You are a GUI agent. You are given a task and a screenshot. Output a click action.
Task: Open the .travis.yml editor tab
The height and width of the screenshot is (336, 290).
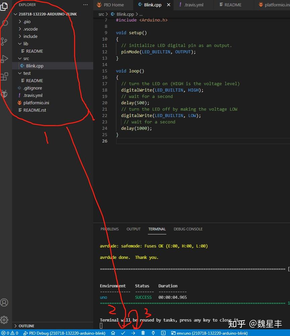[x=194, y=5]
